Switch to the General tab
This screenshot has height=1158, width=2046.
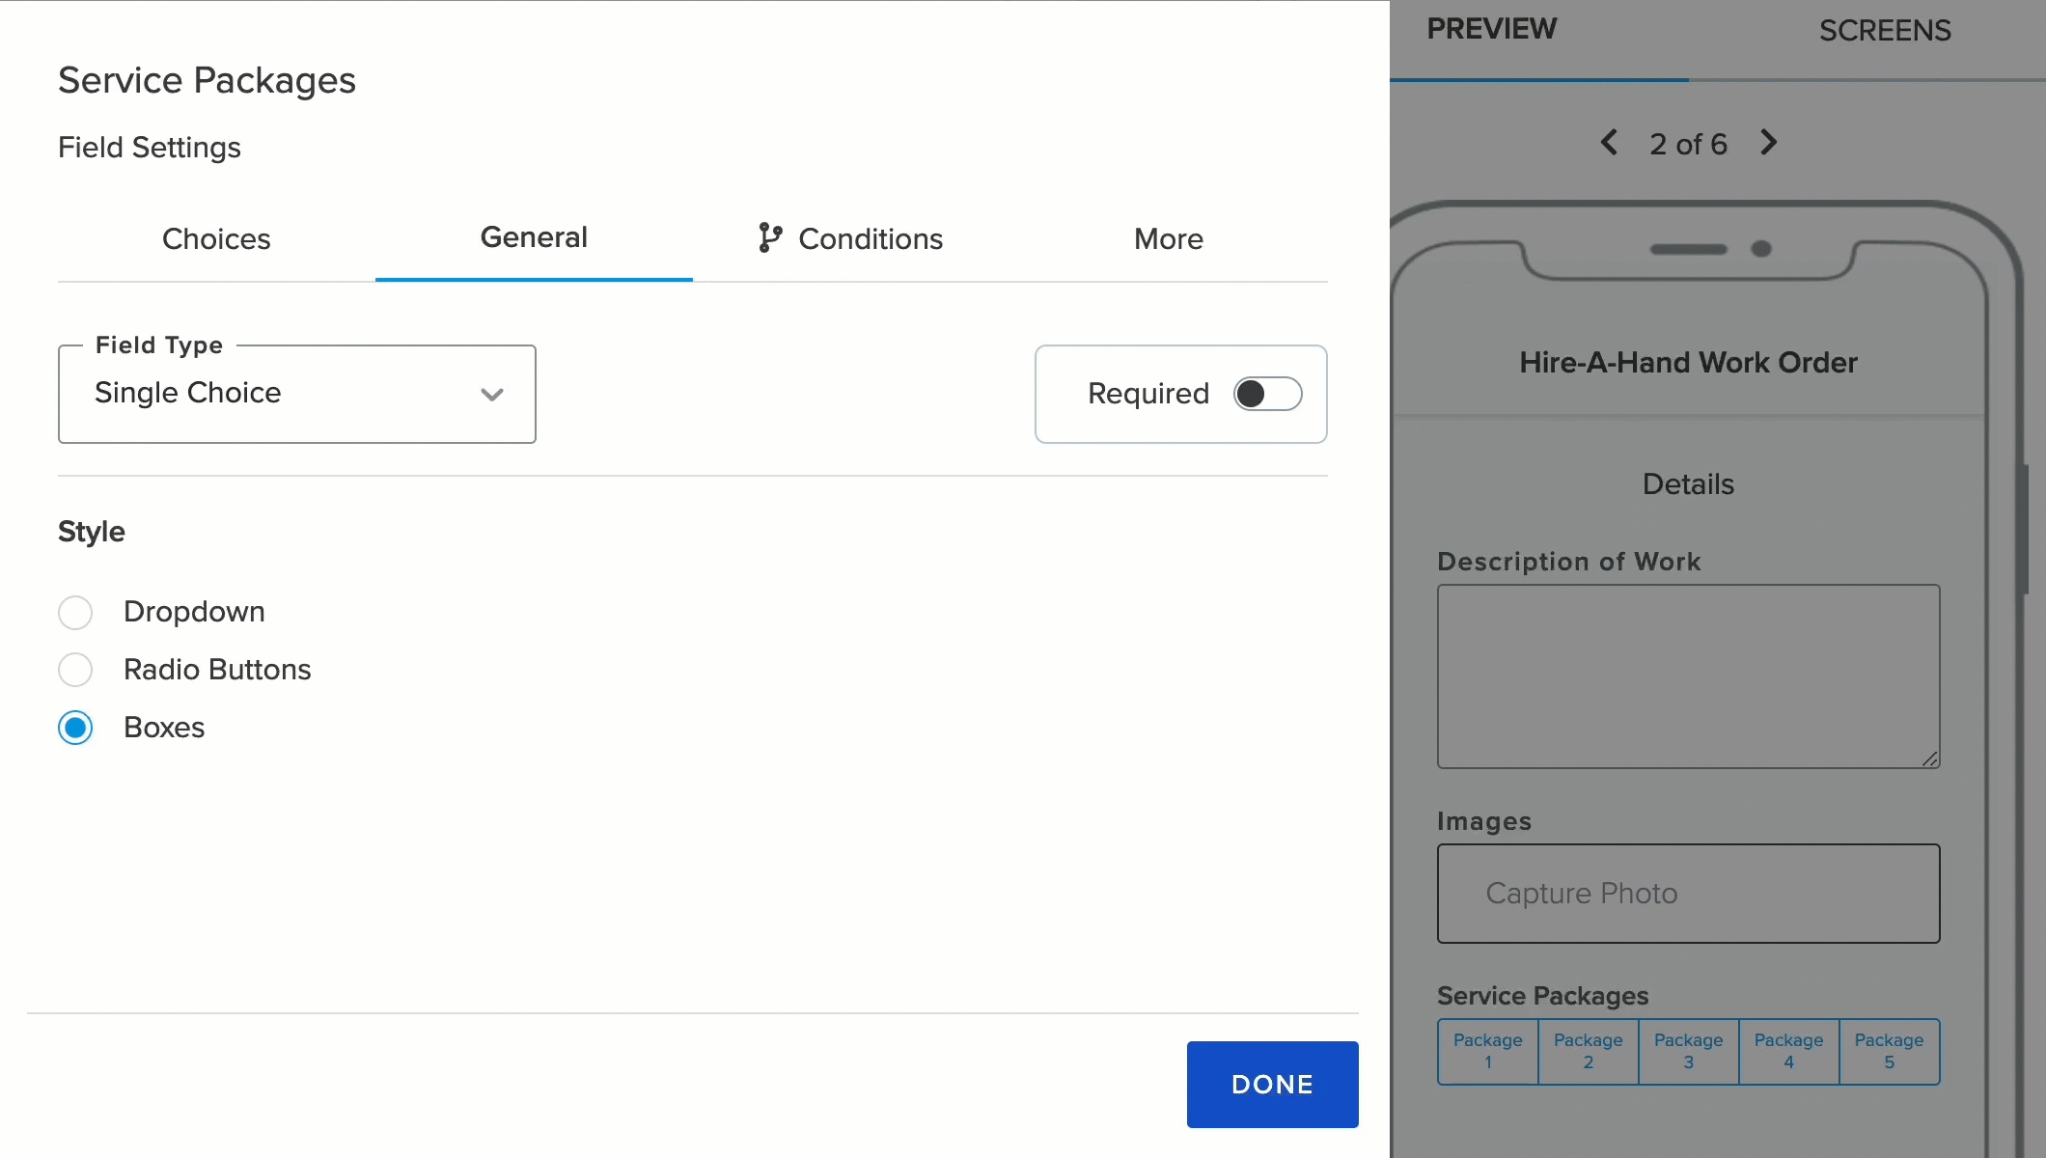(534, 237)
